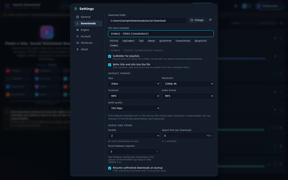288x180 pixels.
Task: Toggle Write title and info into the file
Action: tap(110, 65)
